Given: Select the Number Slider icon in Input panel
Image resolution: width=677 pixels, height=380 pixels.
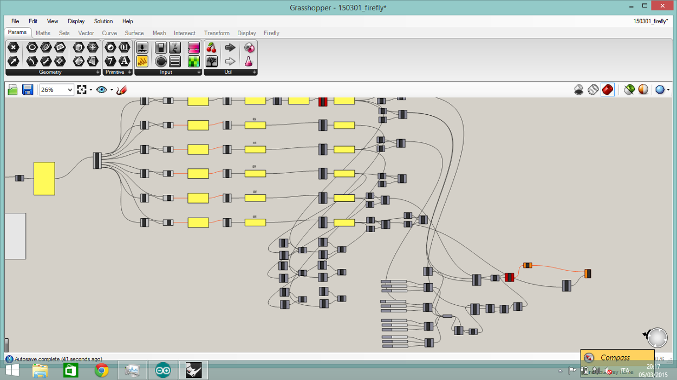Looking at the screenshot, I should [142, 47].
